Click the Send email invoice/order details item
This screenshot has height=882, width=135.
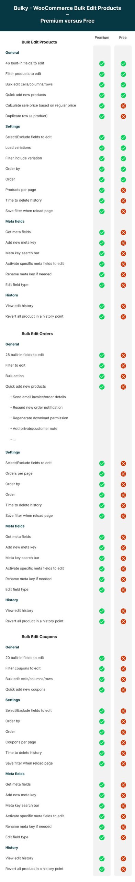tap(38, 397)
